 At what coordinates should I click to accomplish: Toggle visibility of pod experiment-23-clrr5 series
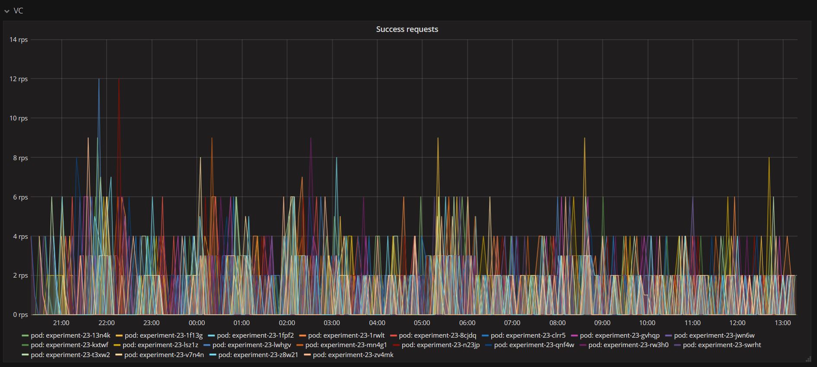[x=528, y=335]
